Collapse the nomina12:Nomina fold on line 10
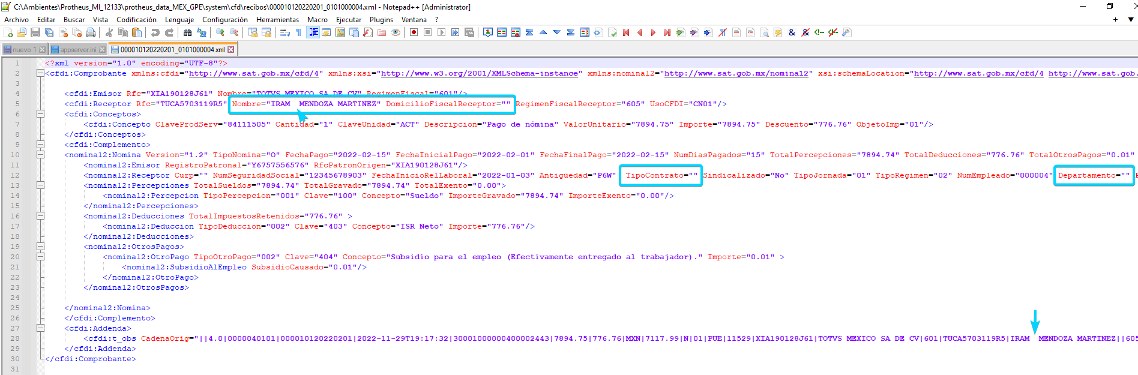This screenshot has width=1138, height=375. coord(40,155)
